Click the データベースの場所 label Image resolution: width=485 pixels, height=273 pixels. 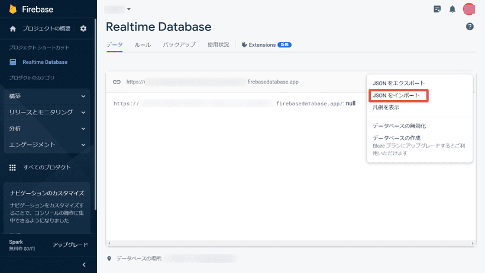[139, 258]
